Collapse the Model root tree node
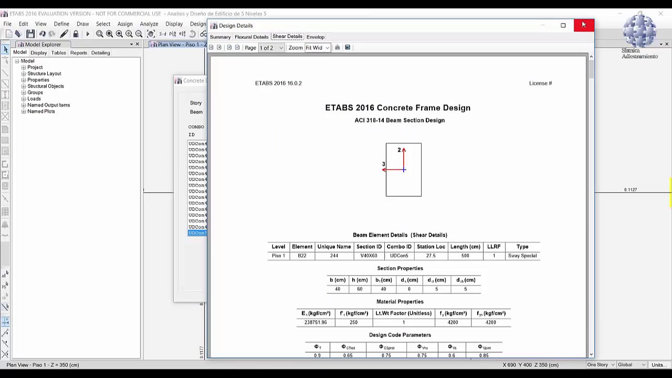The height and width of the screenshot is (378, 672). click(x=17, y=61)
